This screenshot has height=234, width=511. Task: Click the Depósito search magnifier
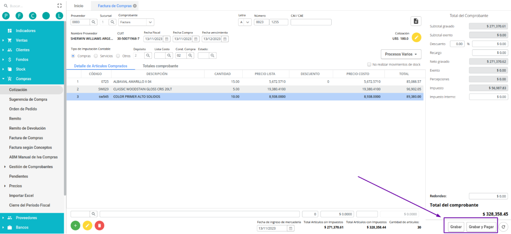(148, 56)
